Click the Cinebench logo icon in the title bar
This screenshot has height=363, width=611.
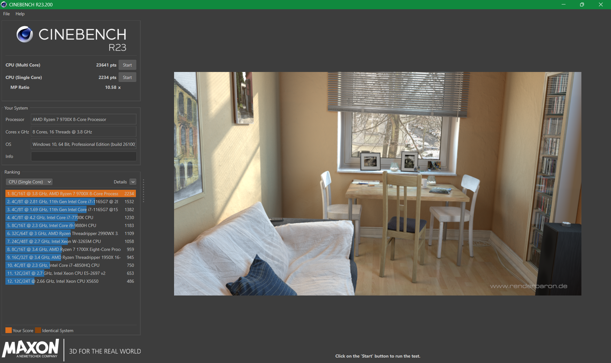pos(4,4)
